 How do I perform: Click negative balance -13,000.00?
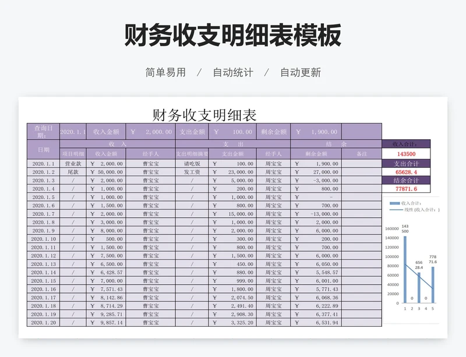click(316, 214)
